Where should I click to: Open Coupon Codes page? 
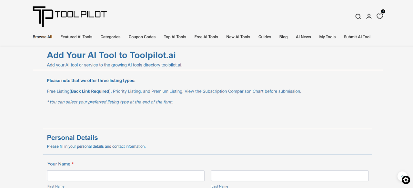pos(142,37)
